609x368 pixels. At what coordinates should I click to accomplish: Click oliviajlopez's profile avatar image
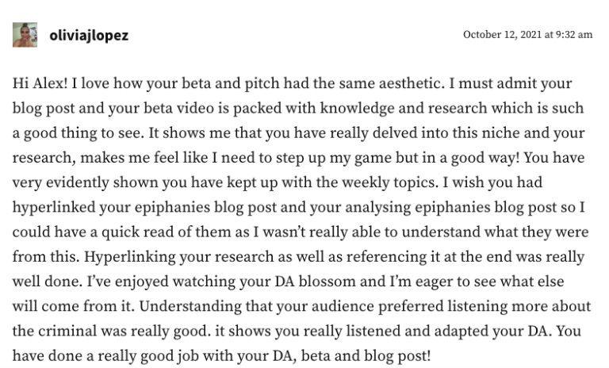coord(25,35)
